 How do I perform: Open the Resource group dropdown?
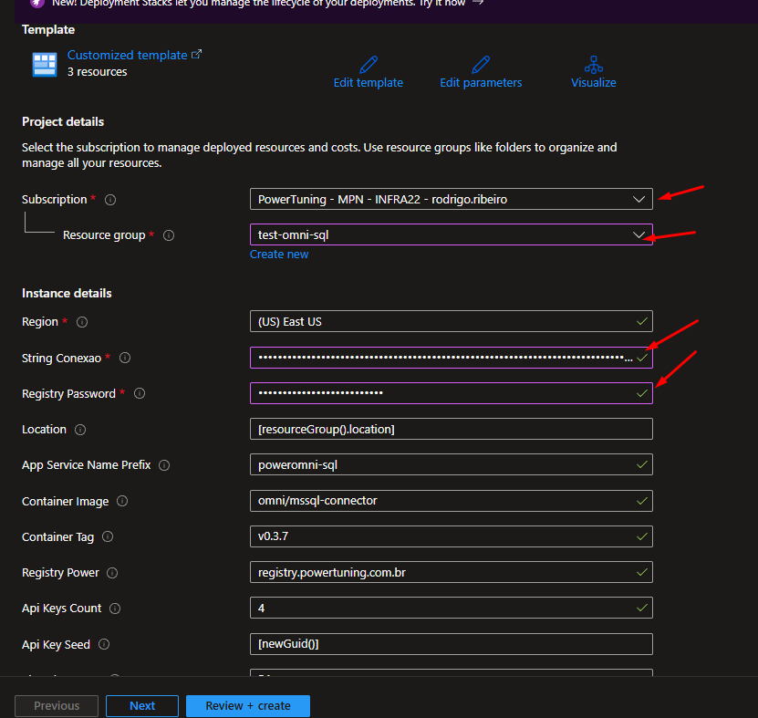tap(451, 234)
